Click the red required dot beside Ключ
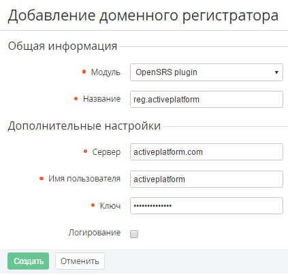Viewport: 288px width, 275px height. click(x=93, y=205)
